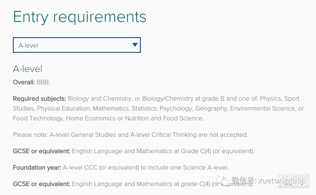Screen dimensions: 316x195
Task: Open the A-level qualification dropdown
Action: 77,45
